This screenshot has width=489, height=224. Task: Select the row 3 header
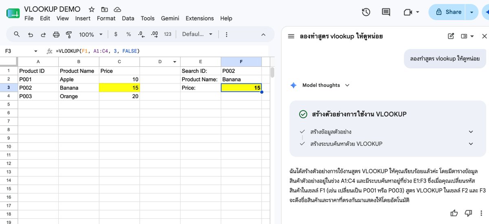[x=9, y=88]
